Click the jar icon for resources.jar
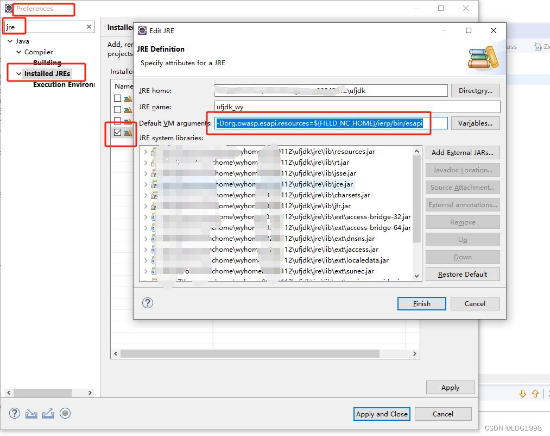This screenshot has height=436, width=550. pos(154,152)
